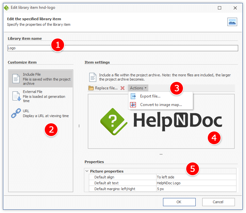Click the red delete X icon

(x=123, y=88)
